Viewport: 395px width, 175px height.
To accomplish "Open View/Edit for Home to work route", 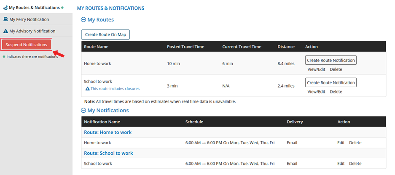I will click(x=316, y=69).
